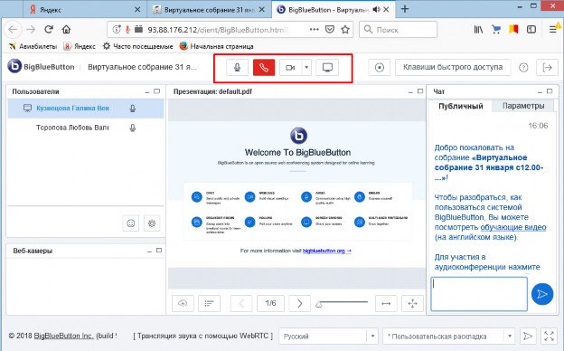Open the обучающие видео link in chat

(513, 228)
